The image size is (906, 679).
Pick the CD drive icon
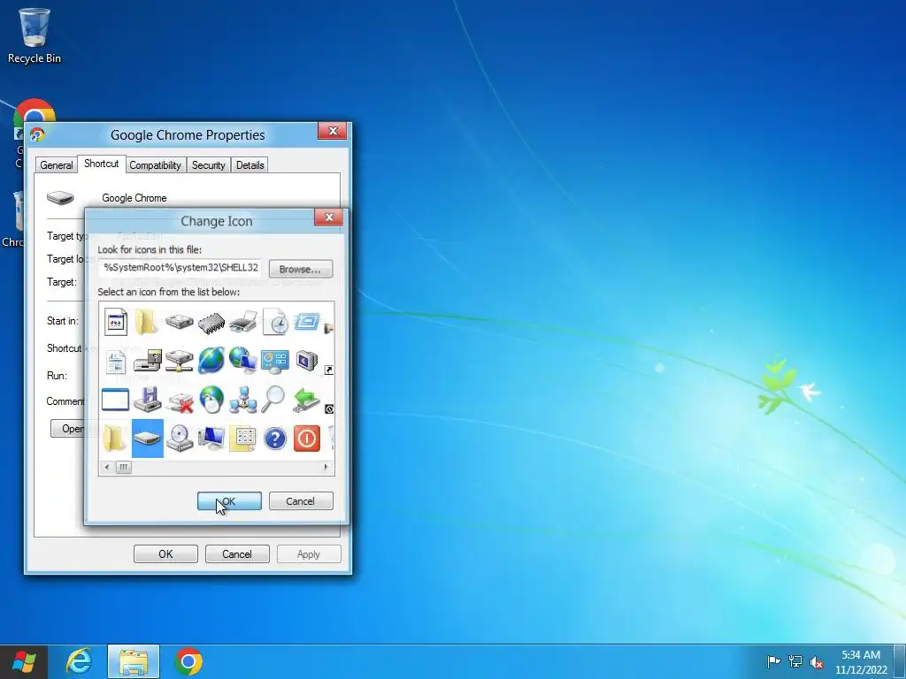pos(180,439)
